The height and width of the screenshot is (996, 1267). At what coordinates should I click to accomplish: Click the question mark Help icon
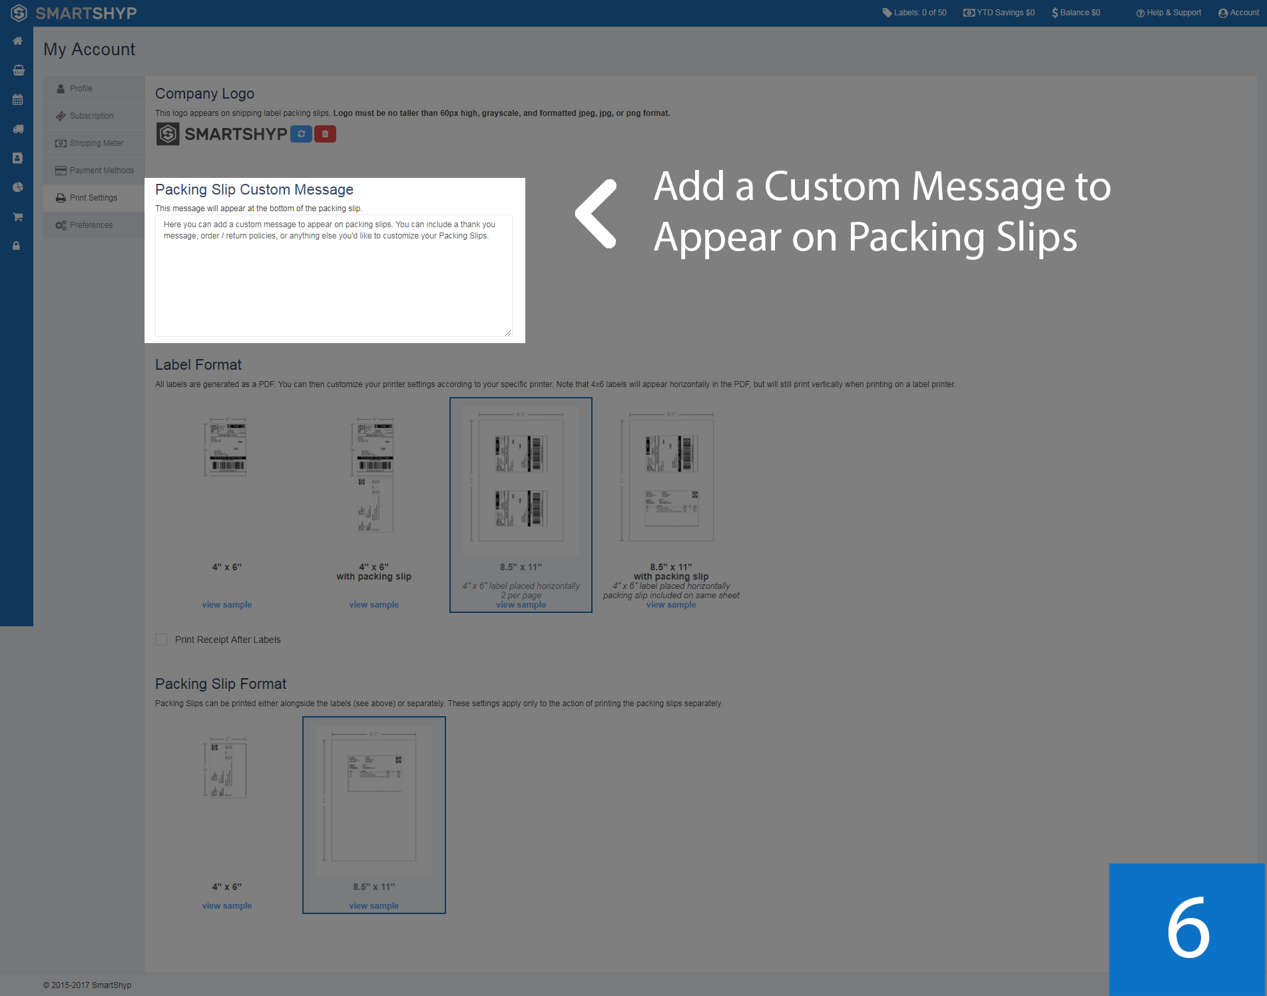tap(1140, 13)
